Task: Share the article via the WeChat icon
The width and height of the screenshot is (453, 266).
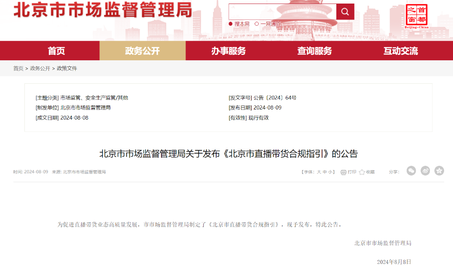Action: pos(412,171)
